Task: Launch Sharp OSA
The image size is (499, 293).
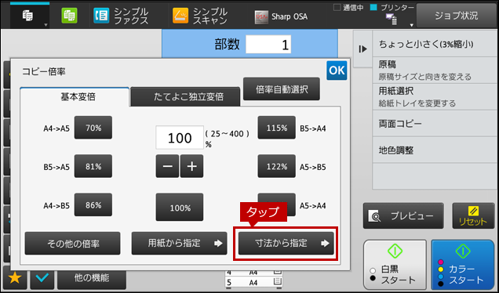Action: [x=282, y=16]
